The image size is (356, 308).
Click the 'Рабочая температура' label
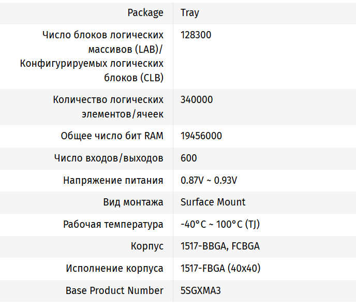point(113,224)
